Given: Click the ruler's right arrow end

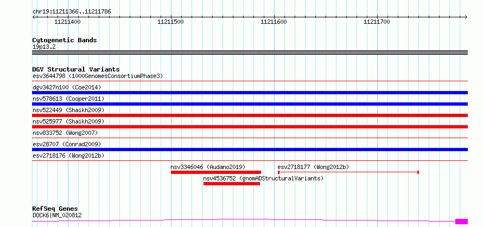Looking at the screenshot, I should tap(466, 17).
